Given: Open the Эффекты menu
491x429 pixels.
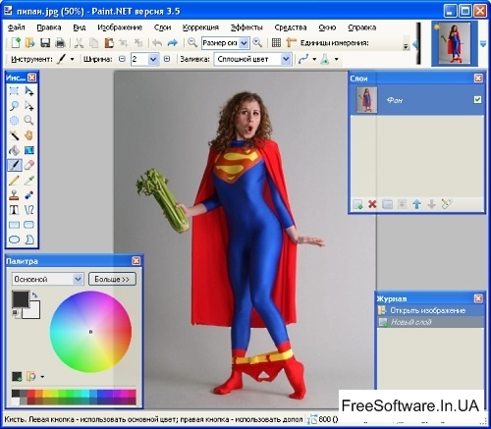Looking at the screenshot, I should click(x=246, y=27).
